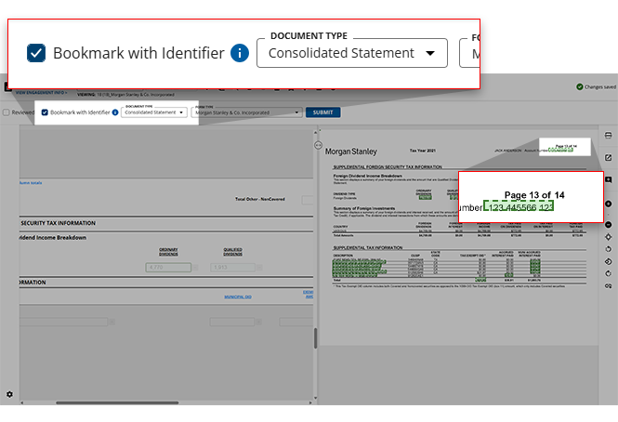
Task: Click the Dividend Income Breakdown heading
Action: [53, 238]
